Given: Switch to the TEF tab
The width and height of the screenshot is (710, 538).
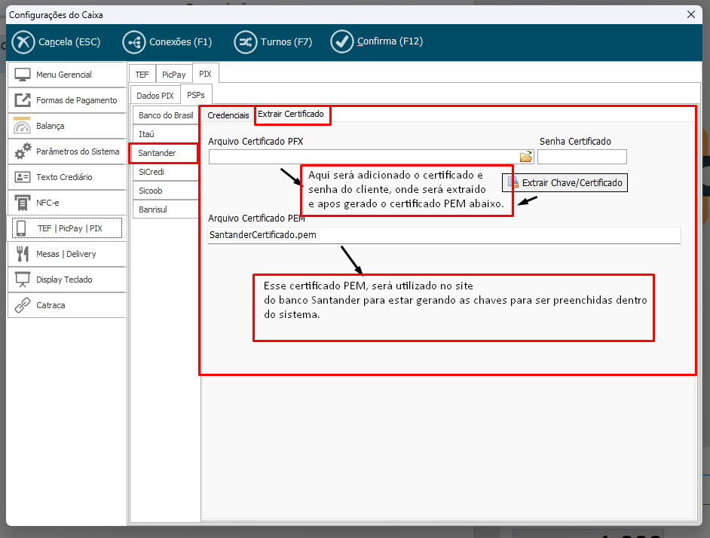Looking at the screenshot, I should point(142,75).
